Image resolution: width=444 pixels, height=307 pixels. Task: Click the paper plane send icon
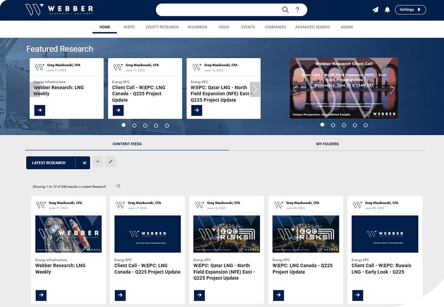tap(375, 10)
